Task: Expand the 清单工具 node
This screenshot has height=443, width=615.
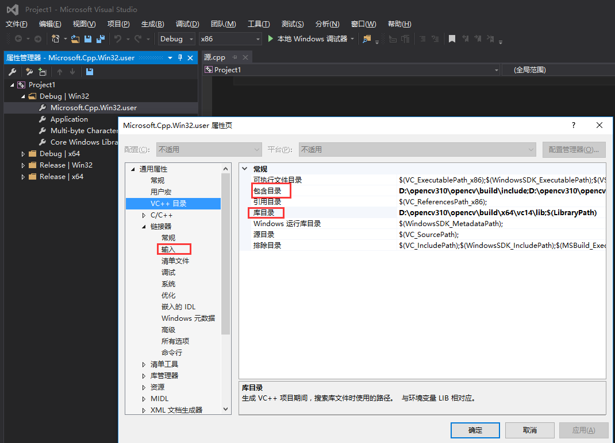Action: click(x=144, y=364)
